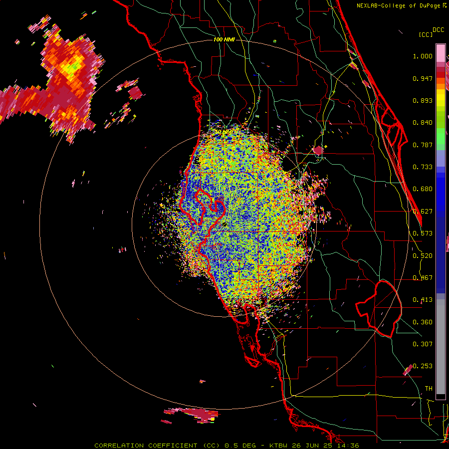Click the NEXLAB-College of DuPage credit text
Screen dimensions: 449x449
pos(401,5)
